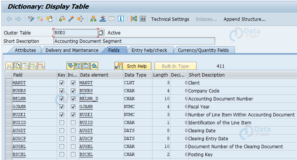
Task: Check the Key checkbox for AUGDT row
Action: [62, 131]
